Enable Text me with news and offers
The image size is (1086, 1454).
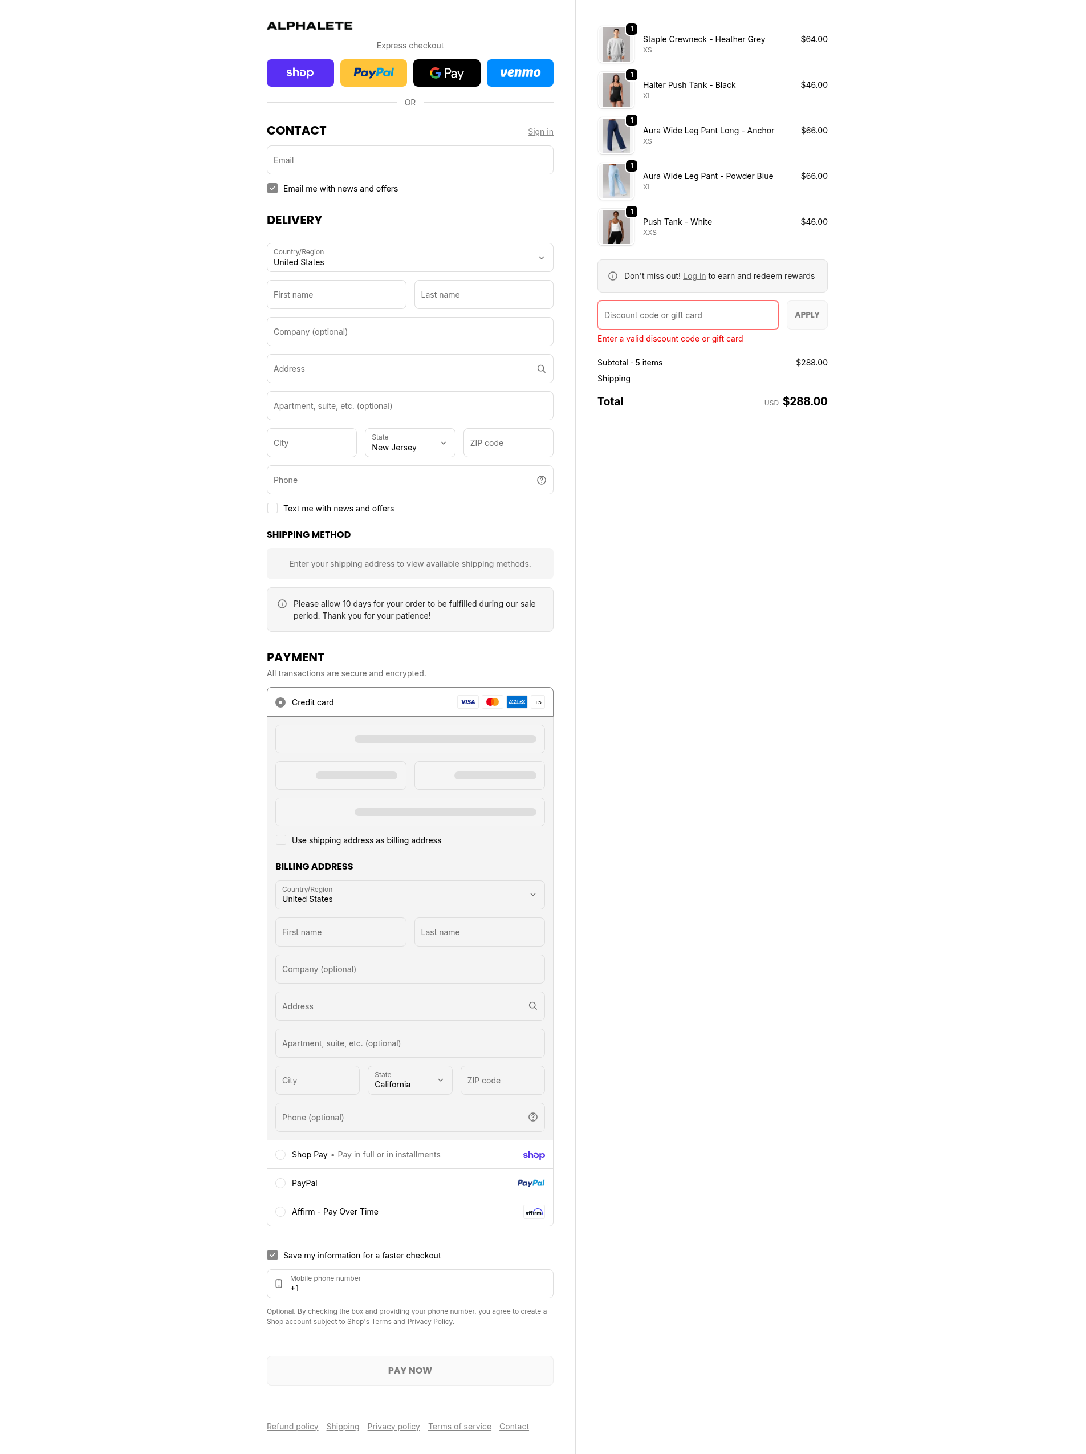pos(273,509)
